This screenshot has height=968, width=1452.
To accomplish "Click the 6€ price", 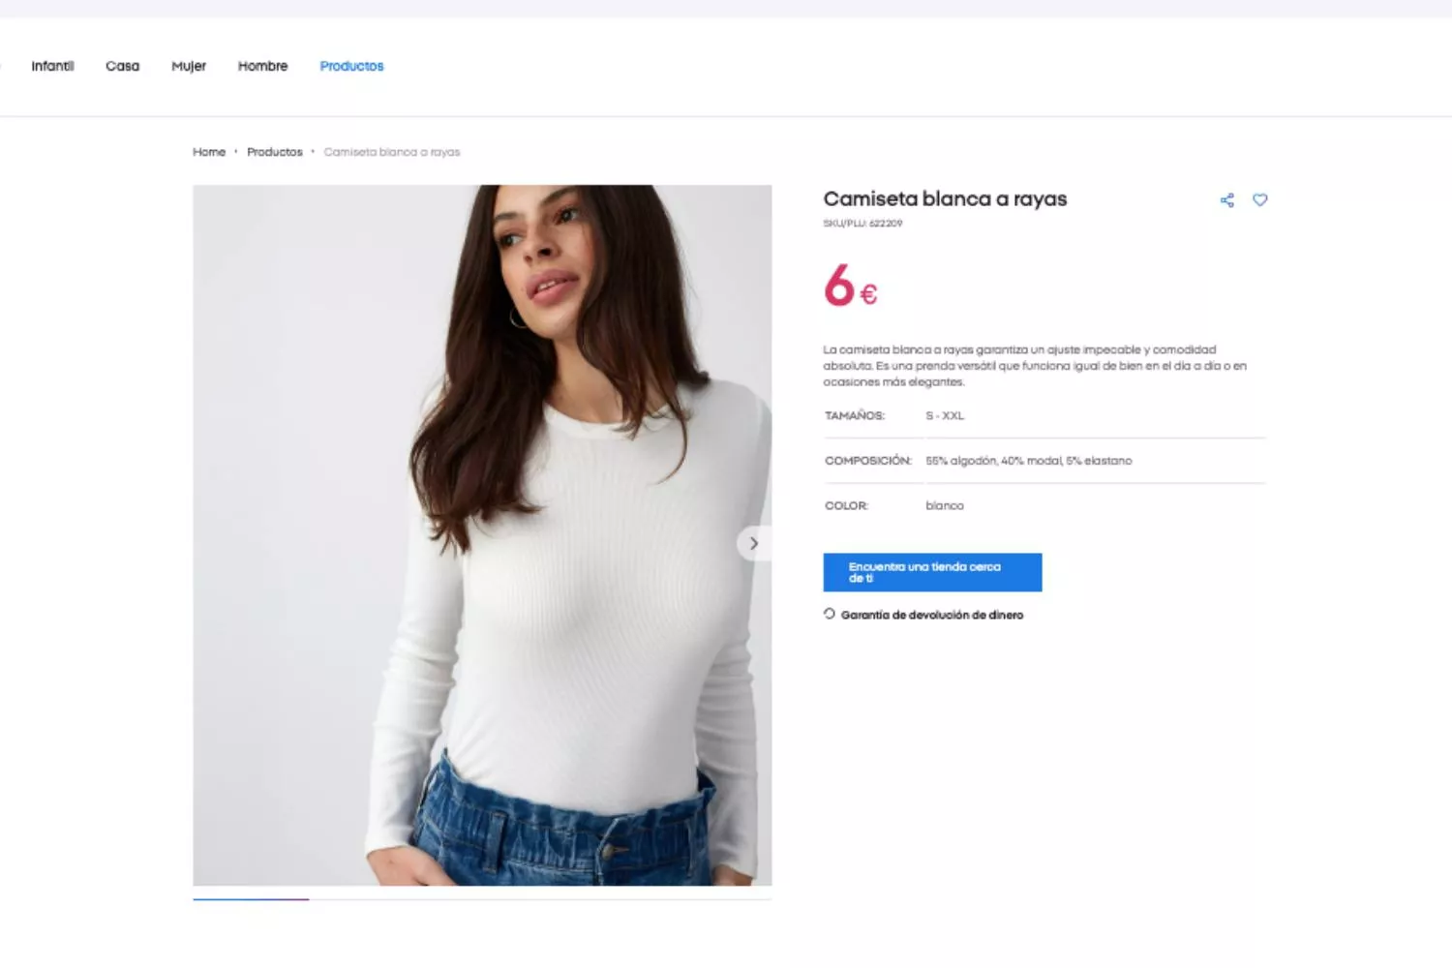I will point(851,286).
